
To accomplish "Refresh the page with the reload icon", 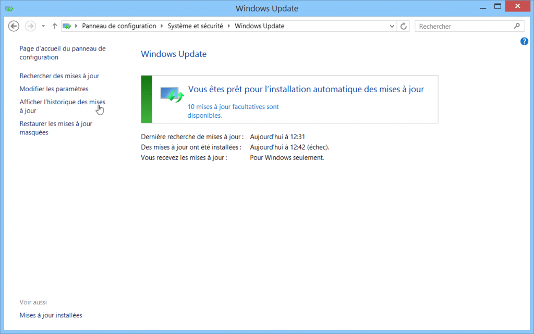I will coord(404,26).
